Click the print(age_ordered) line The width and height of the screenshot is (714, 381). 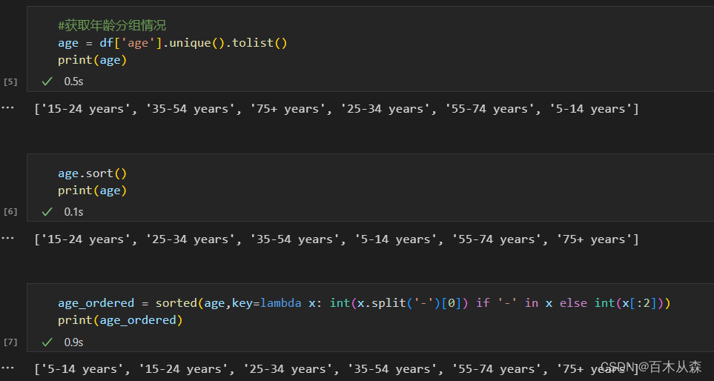pos(120,320)
